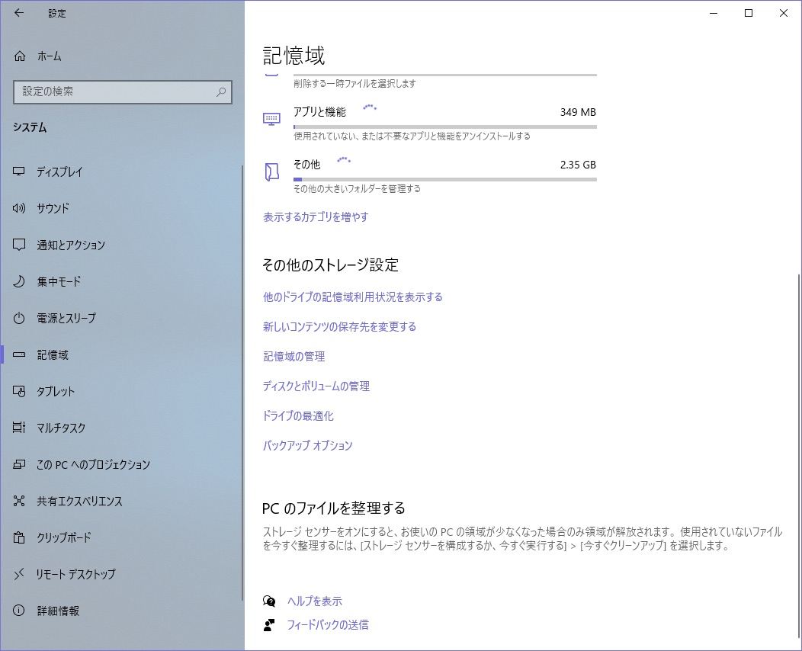Open サウンド settings page
802x651 pixels.
[x=121, y=208]
